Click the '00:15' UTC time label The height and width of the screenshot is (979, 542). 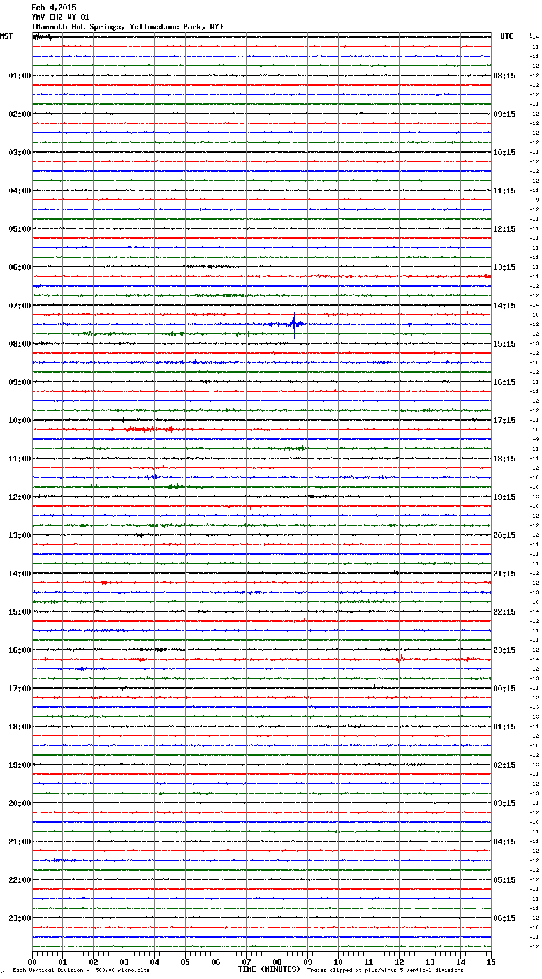click(504, 689)
